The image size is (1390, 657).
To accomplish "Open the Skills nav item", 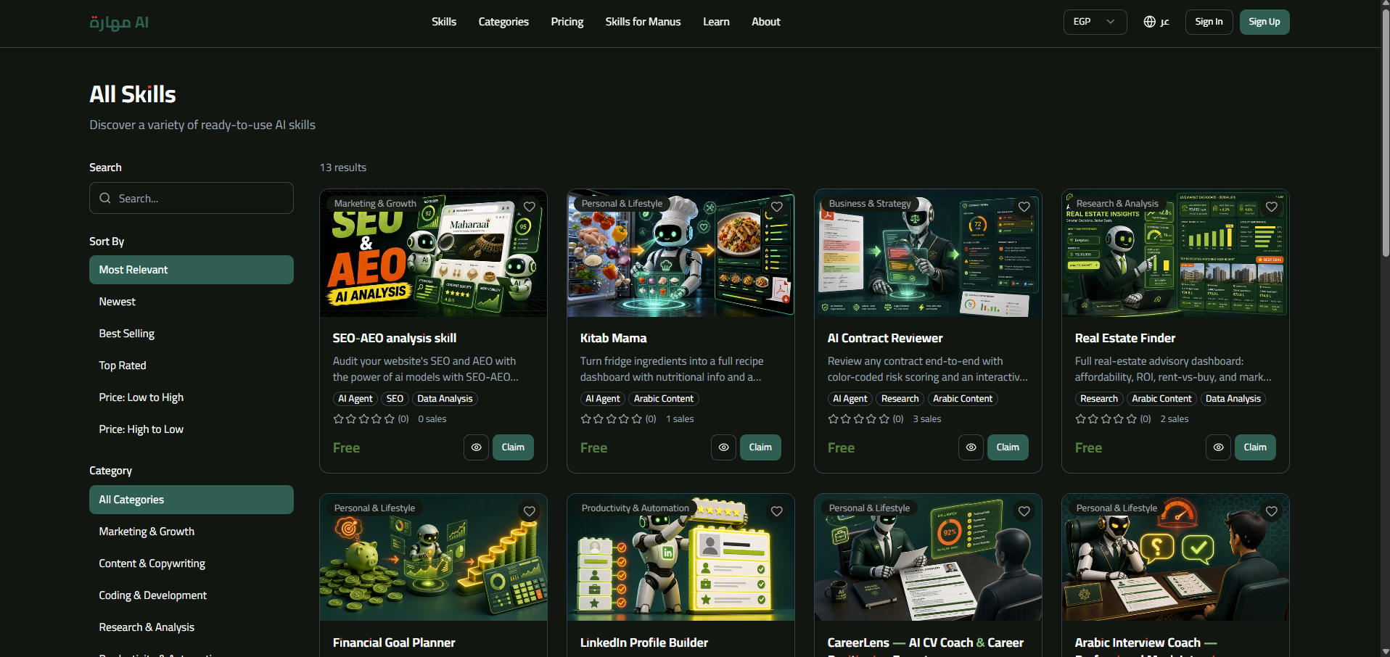I will pos(444,22).
